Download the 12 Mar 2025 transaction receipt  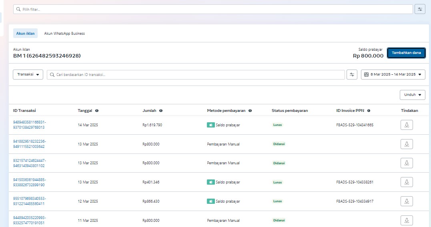coord(407,201)
